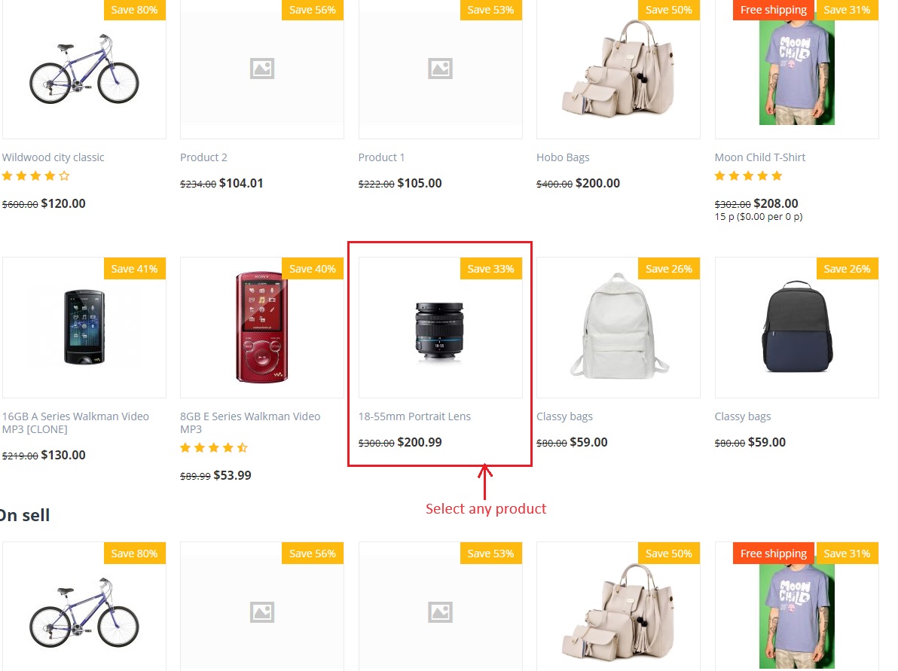Viewport: 898px width, 671px height.
Task: Click the Free shipping badge on Moon Child T-Shirt
Action: pos(773,10)
